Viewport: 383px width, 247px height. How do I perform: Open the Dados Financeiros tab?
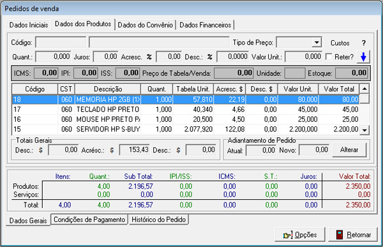point(205,25)
